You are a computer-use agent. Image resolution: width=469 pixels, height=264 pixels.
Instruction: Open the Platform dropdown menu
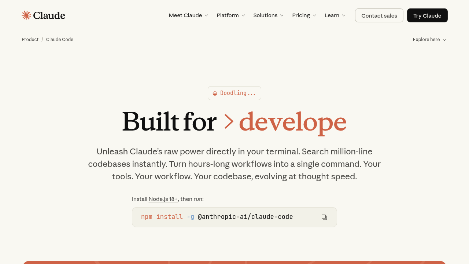(230, 15)
